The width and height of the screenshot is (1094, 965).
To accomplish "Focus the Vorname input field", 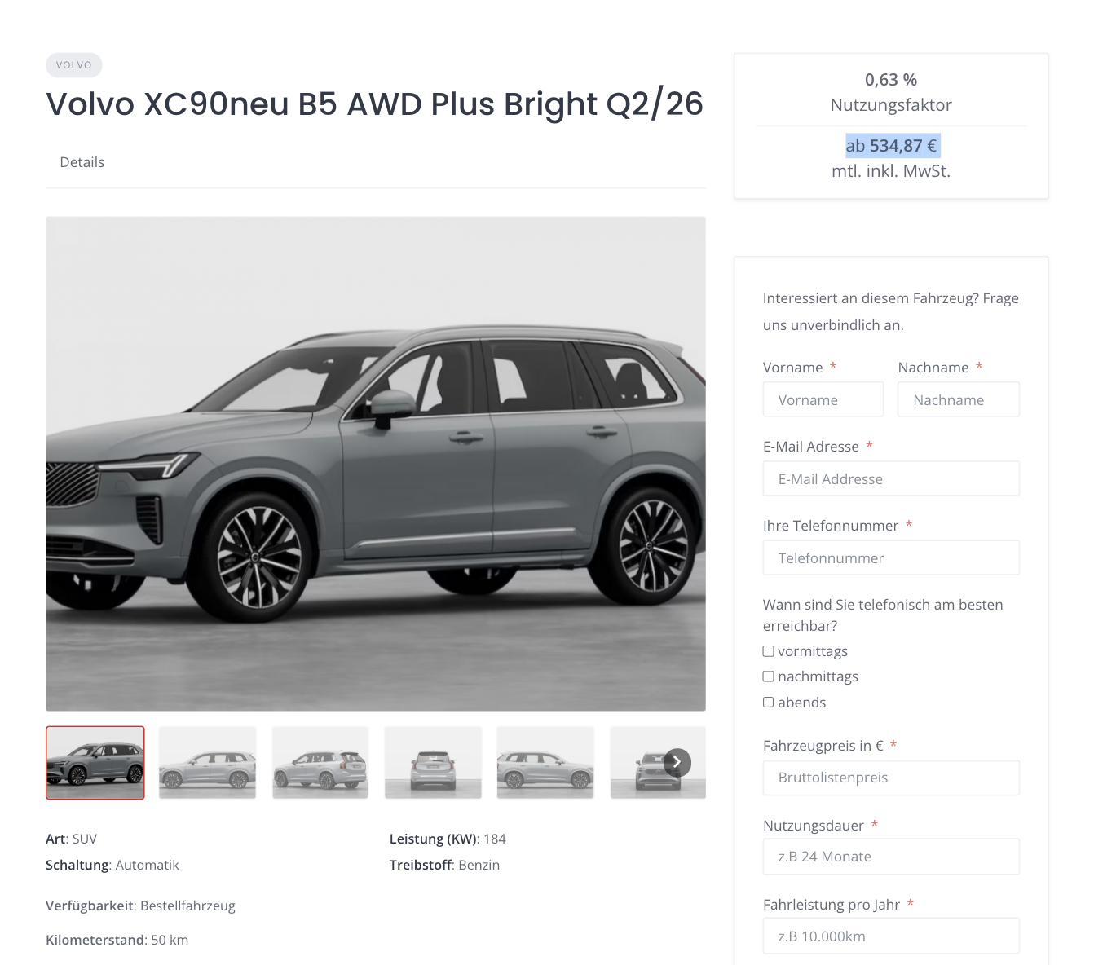I will 823,400.
